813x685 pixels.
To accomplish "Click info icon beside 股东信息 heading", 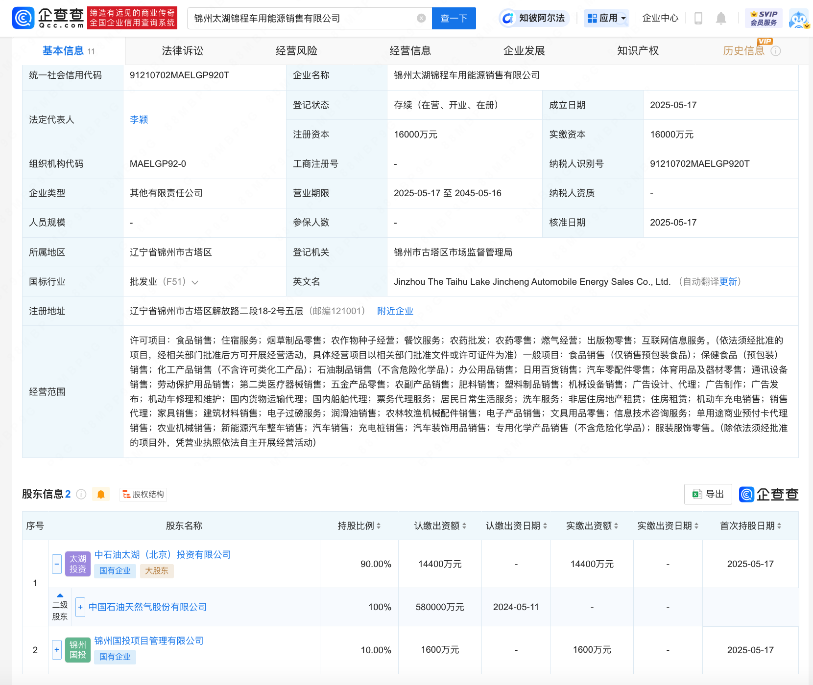I will point(81,494).
